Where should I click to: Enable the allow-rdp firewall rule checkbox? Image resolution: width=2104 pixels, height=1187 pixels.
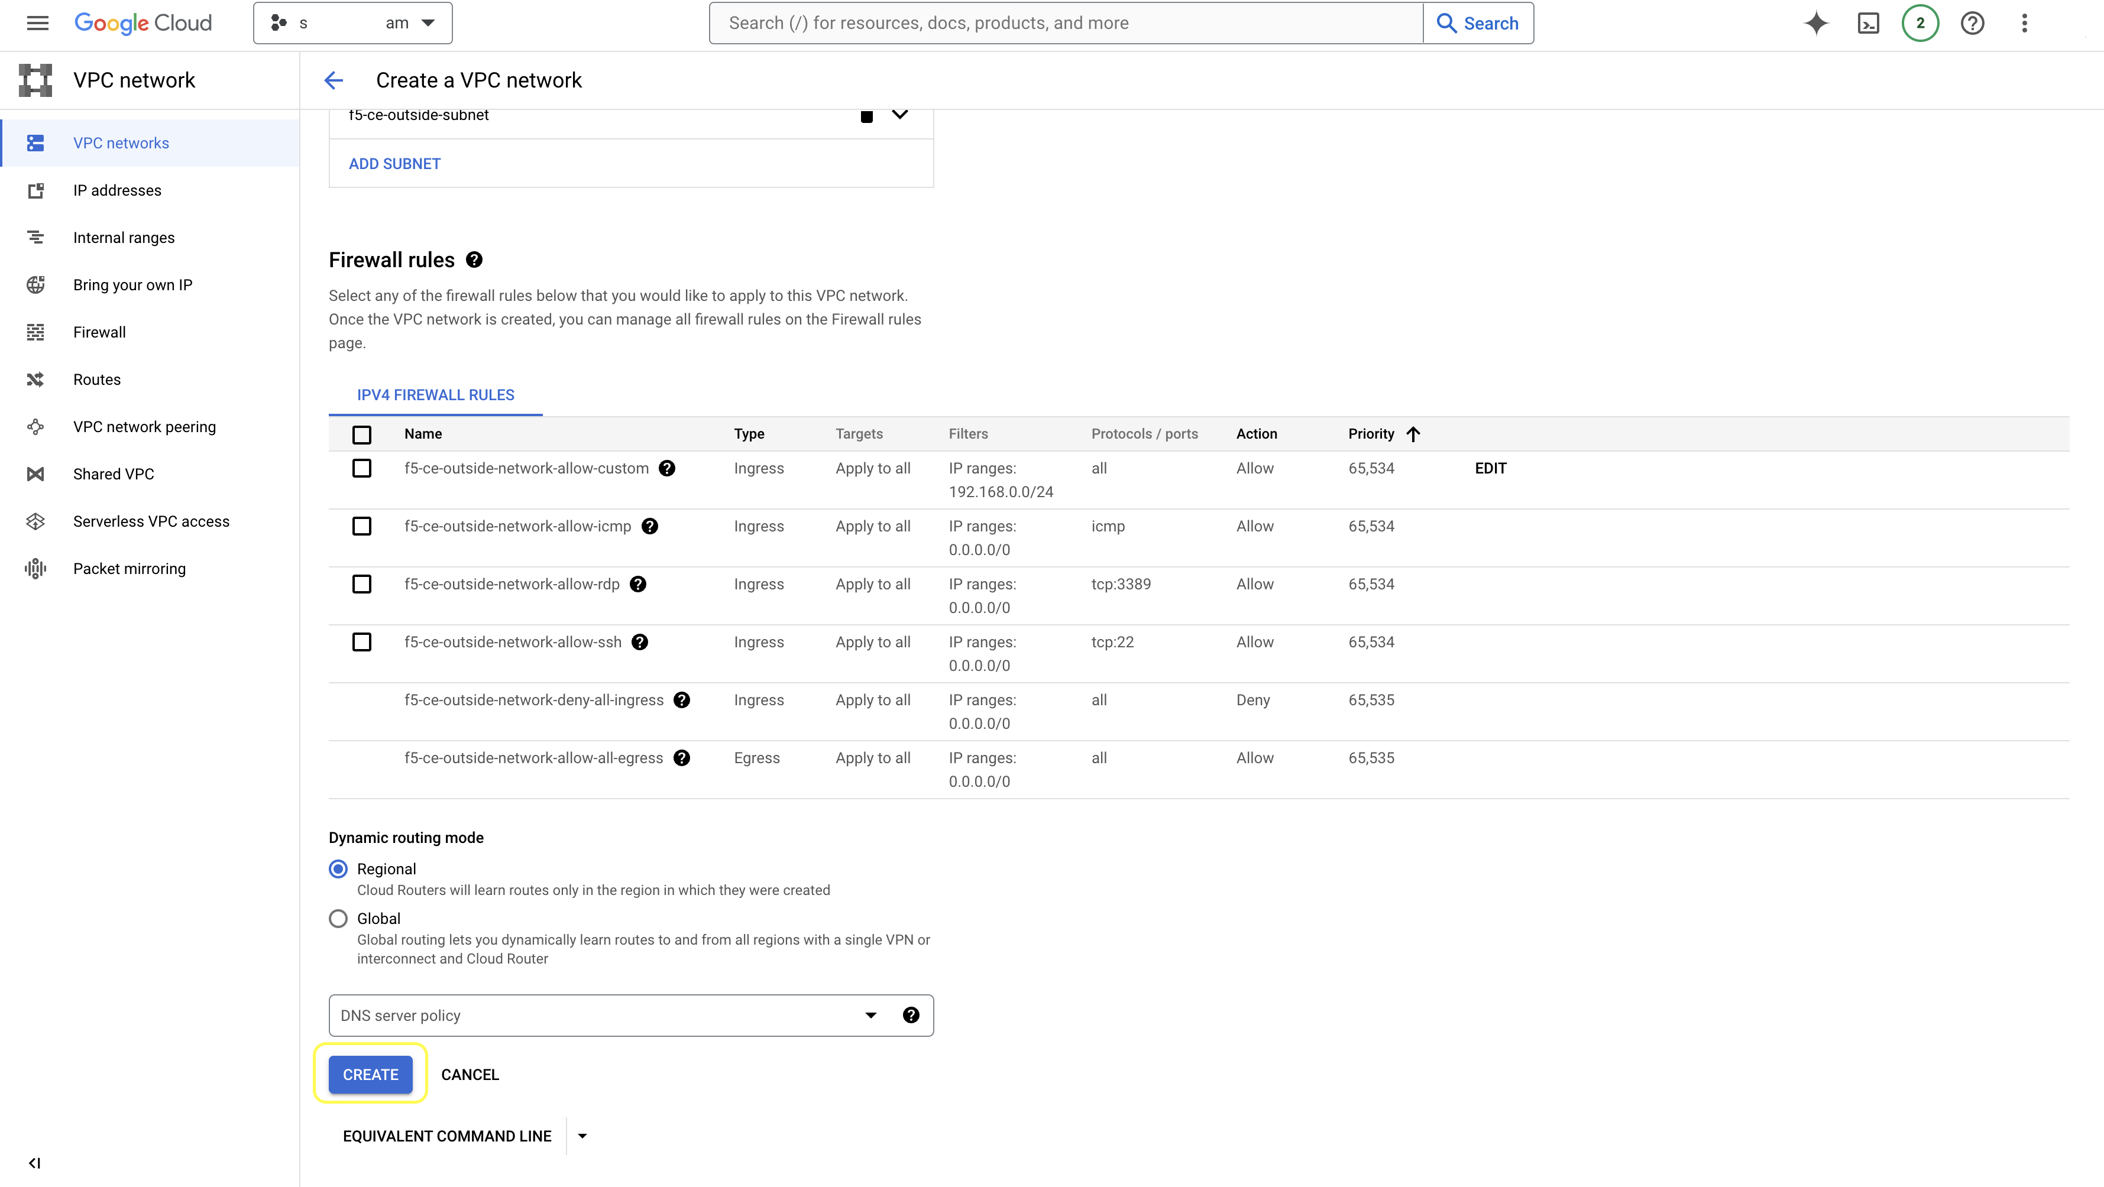pyautogui.click(x=361, y=583)
